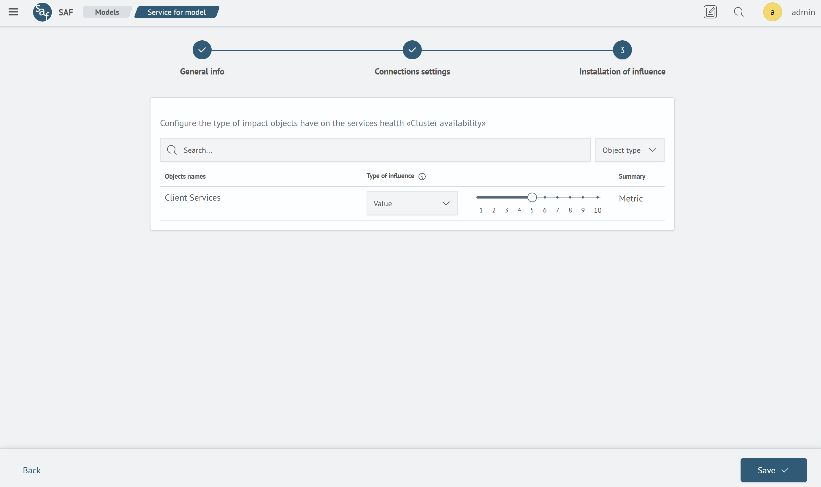Click the SAF title text
Screen dimensions: 821x487
66,12
